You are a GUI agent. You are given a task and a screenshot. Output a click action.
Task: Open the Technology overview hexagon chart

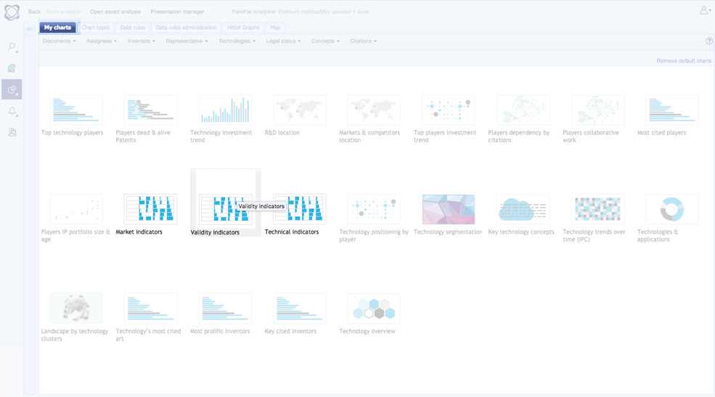coord(374,309)
